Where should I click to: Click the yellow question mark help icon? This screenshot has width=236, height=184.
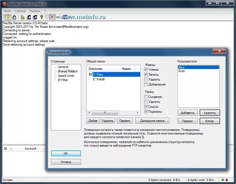[x=42, y=17]
